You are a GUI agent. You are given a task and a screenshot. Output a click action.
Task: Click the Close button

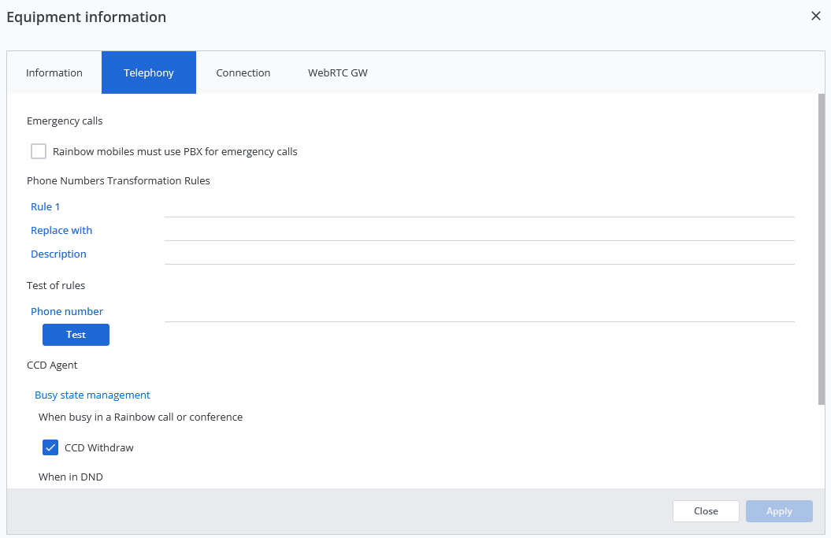click(706, 511)
